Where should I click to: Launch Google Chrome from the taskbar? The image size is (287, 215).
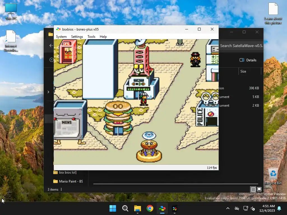pos(150,208)
